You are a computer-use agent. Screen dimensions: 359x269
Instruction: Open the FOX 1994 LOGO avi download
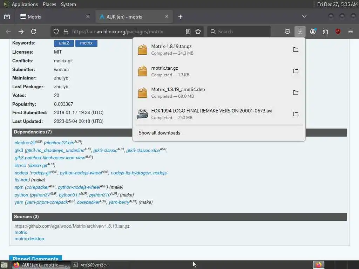[x=212, y=114]
